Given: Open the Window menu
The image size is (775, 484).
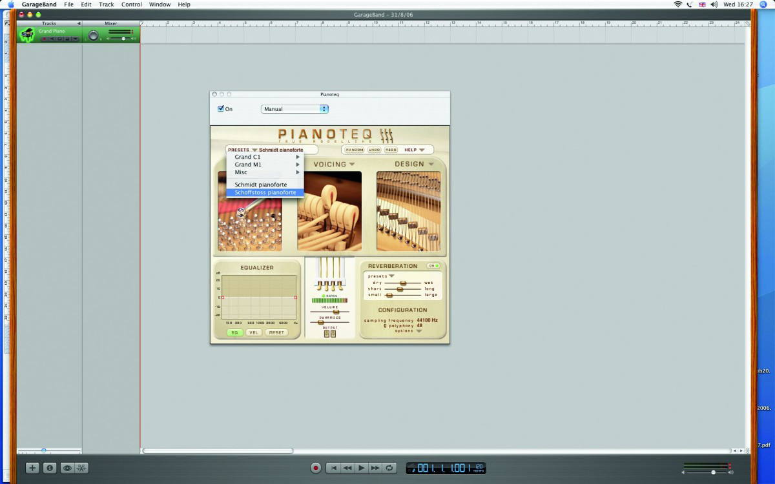Looking at the screenshot, I should 160,4.
